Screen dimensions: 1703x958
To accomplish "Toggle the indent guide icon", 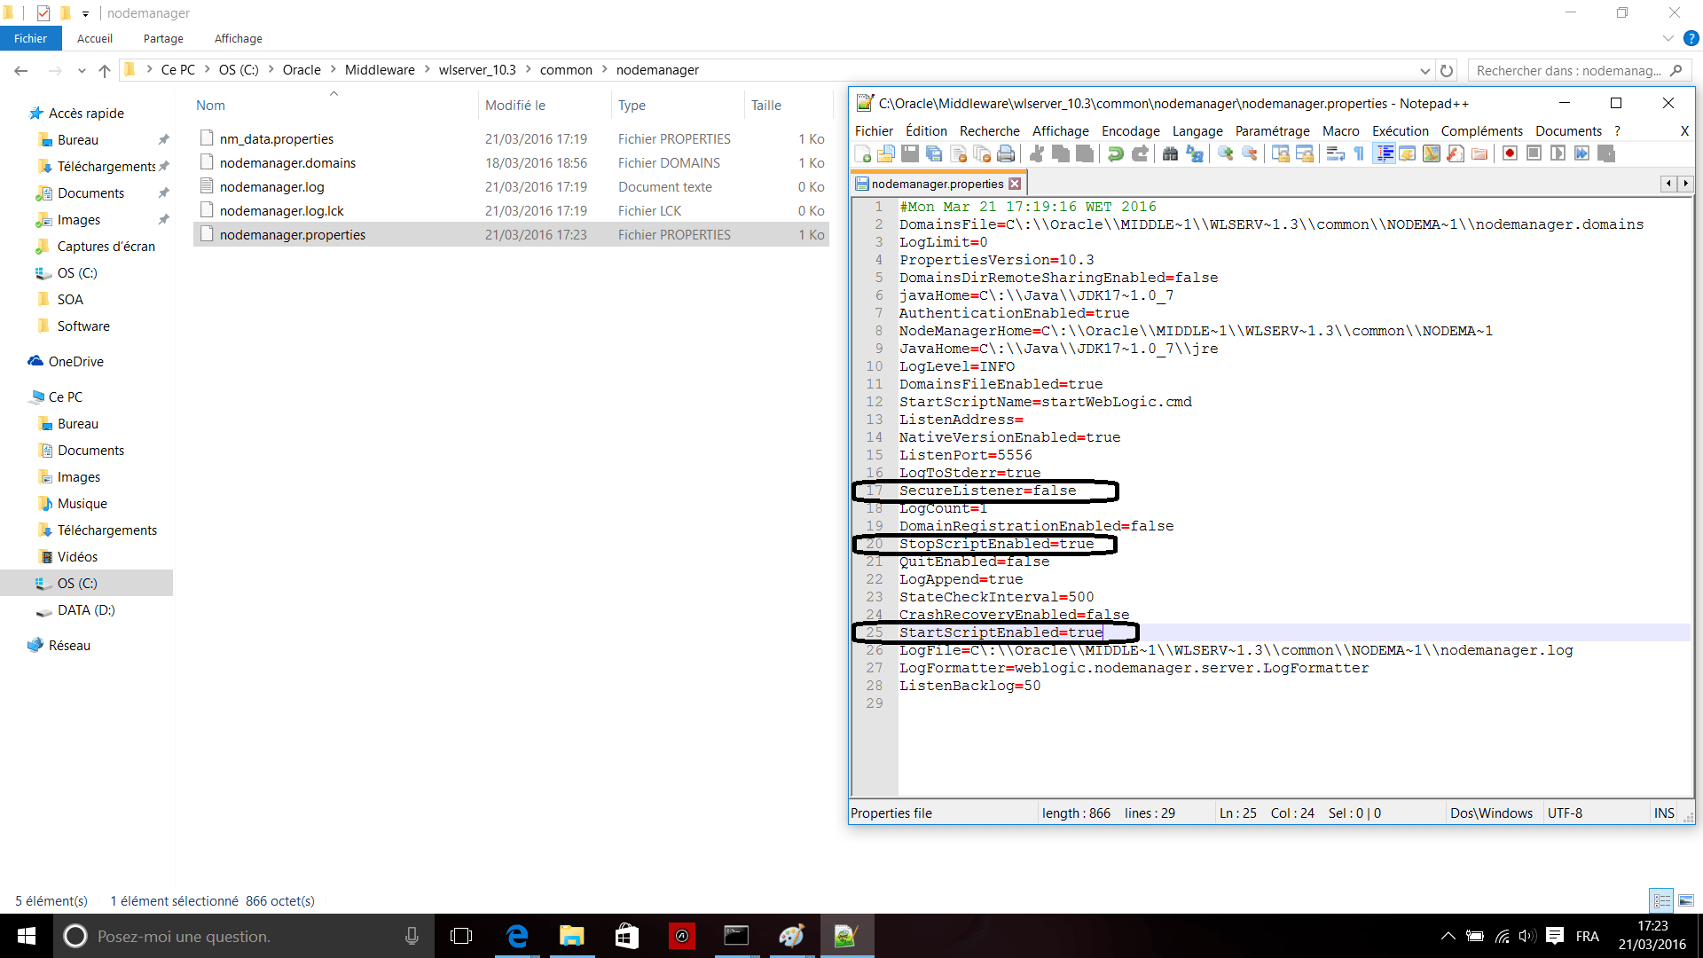I will 1384,154.
